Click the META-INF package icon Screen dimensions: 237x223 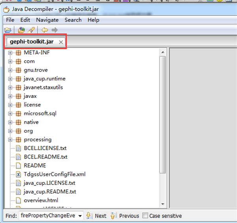19,53
